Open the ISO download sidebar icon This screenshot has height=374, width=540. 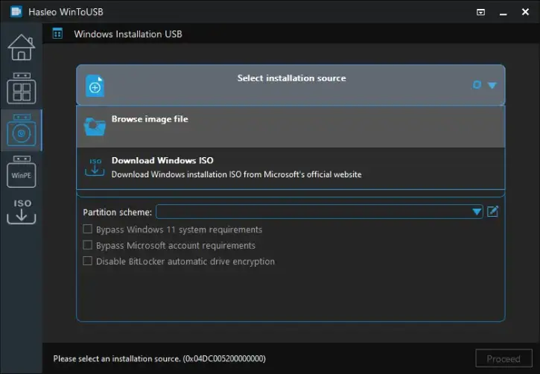[x=22, y=212]
